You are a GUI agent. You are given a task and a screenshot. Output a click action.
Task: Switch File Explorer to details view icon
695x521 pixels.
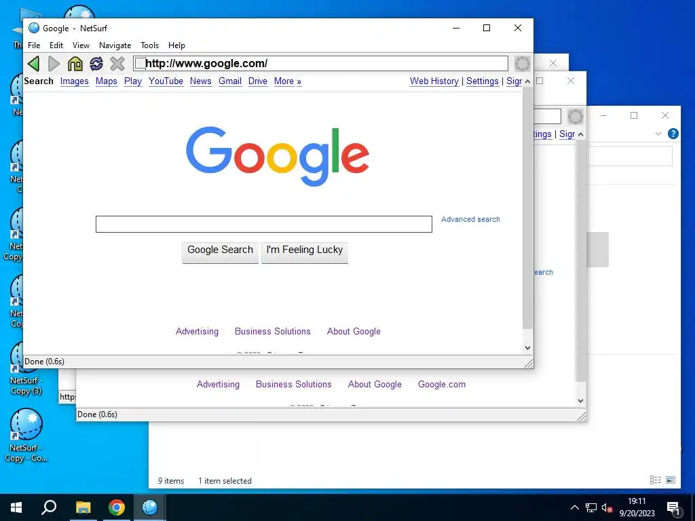(656, 480)
